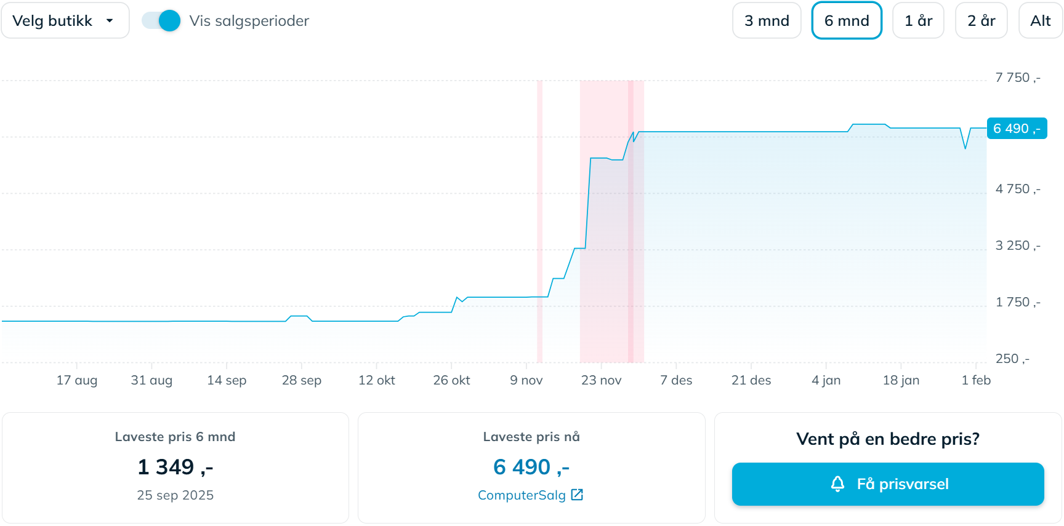Click the bell icon on price alert button
This screenshot has height=526, width=1064.
coord(837,484)
